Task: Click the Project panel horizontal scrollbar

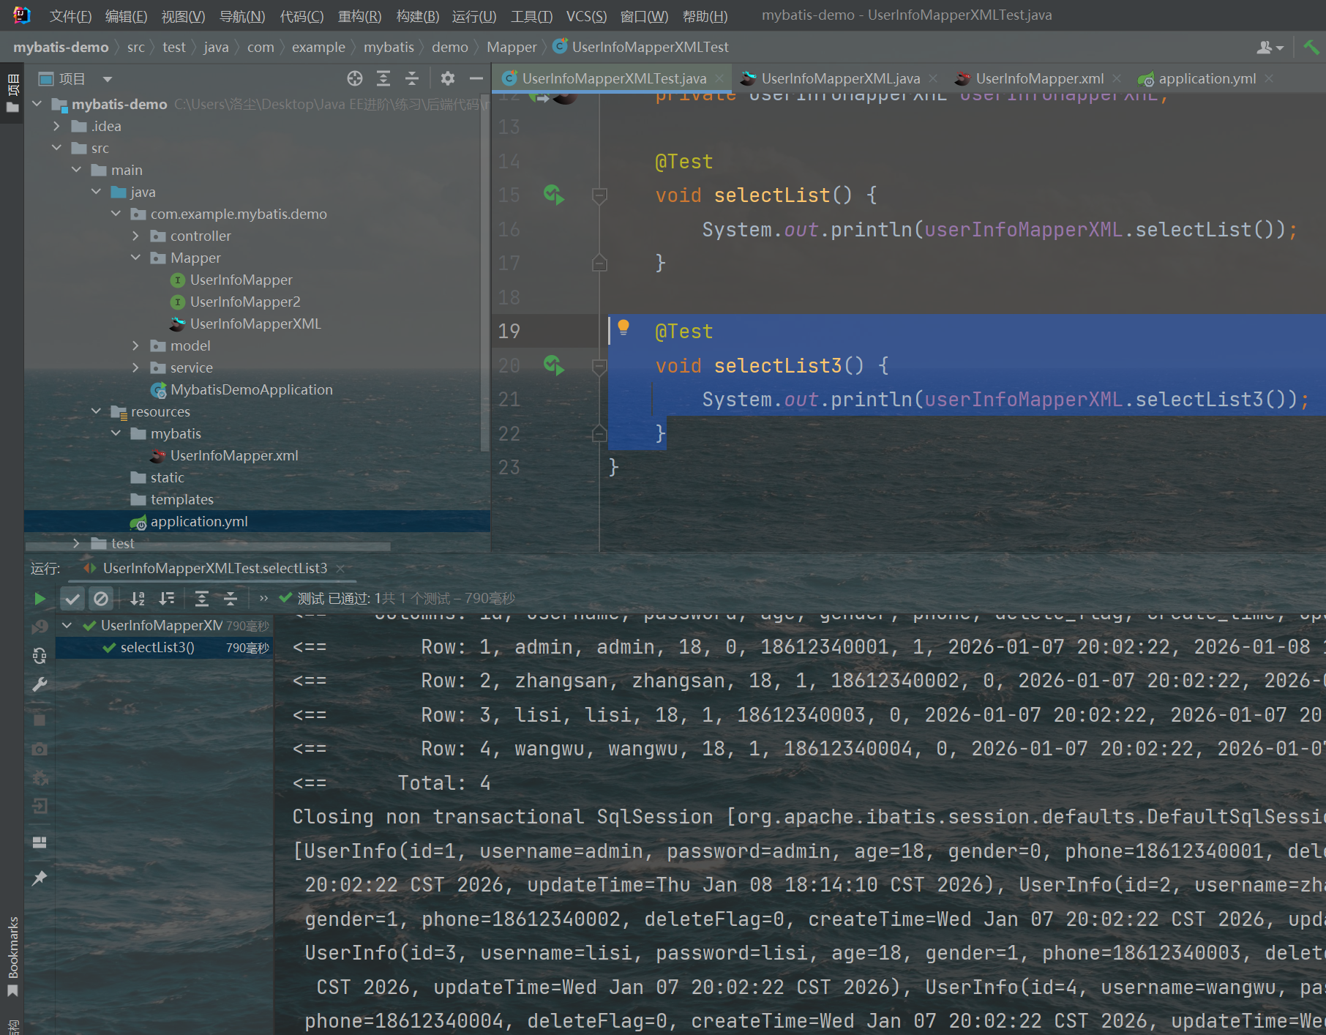Action: pyautogui.click(x=208, y=546)
